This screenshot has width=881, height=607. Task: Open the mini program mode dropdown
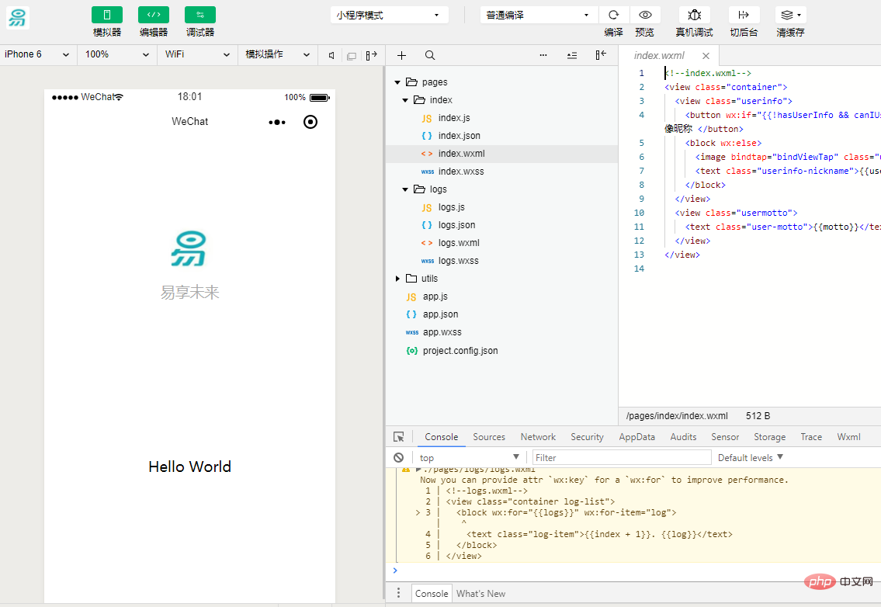(390, 16)
